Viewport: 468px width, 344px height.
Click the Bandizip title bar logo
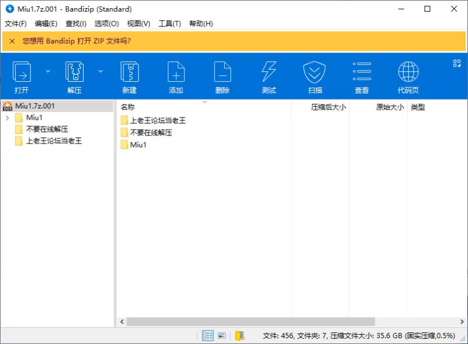[x=10, y=9]
